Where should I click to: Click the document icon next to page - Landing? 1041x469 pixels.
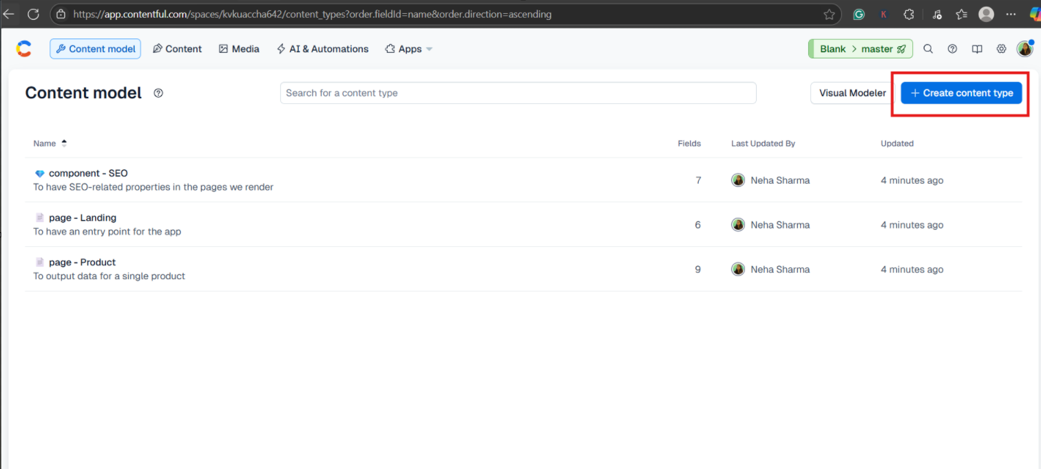click(39, 218)
